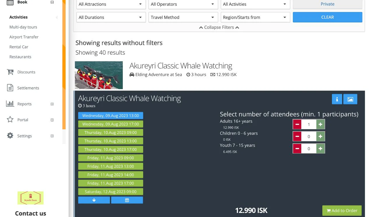This screenshot has width=371, height=217.
Task: Decrease Children attendee count
Action: point(297,136)
